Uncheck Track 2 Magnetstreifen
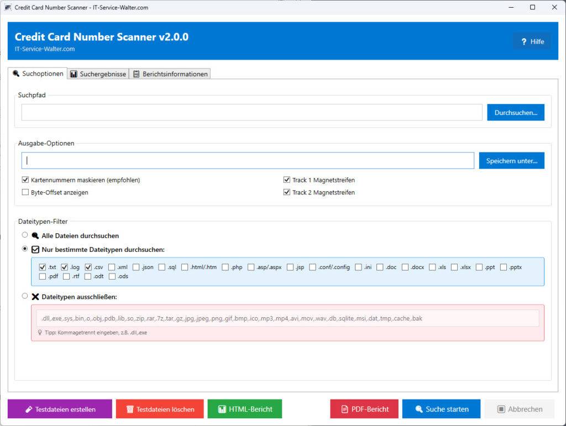This screenshot has width=566, height=426. pyautogui.click(x=286, y=192)
